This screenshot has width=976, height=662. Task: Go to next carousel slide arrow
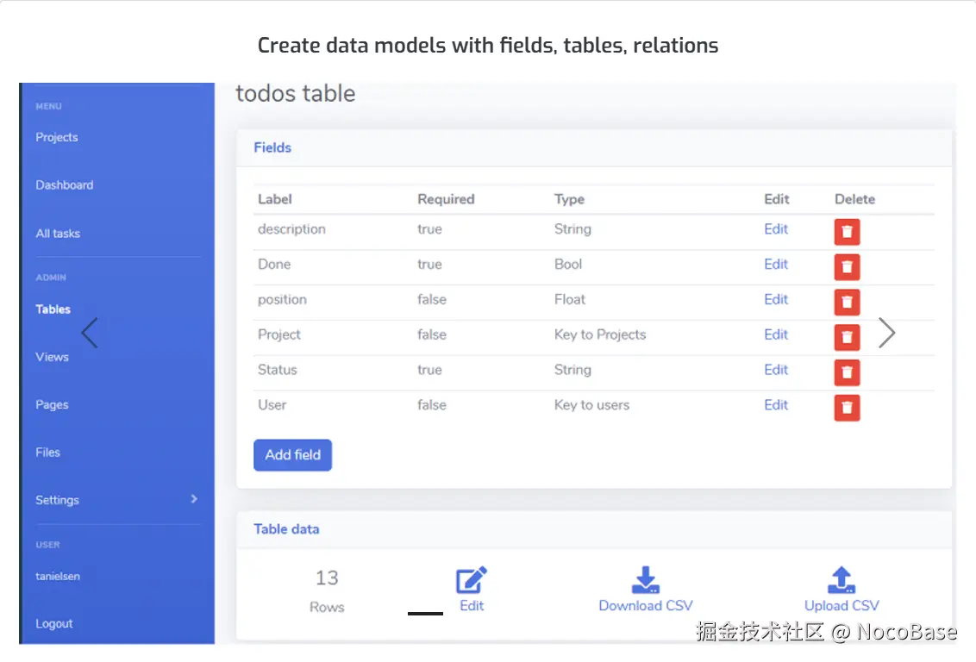[x=886, y=333]
